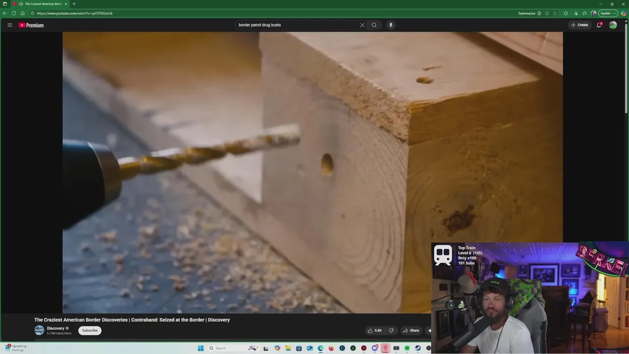Open Discord from taskbar
This screenshot has width=629, height=354.
(x=374, y=348)
